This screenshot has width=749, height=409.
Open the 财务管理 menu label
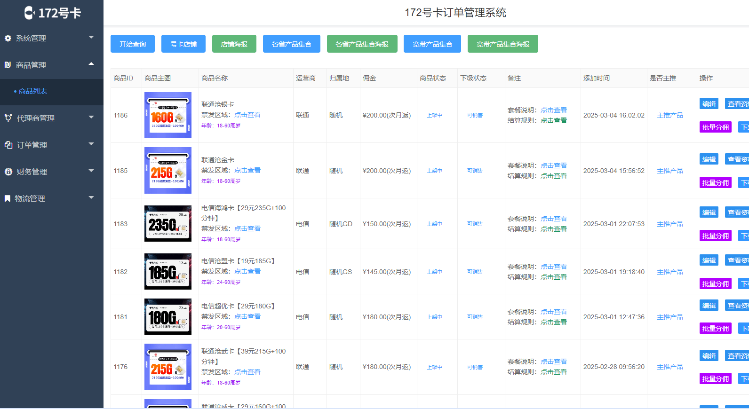tap(32, 172)
